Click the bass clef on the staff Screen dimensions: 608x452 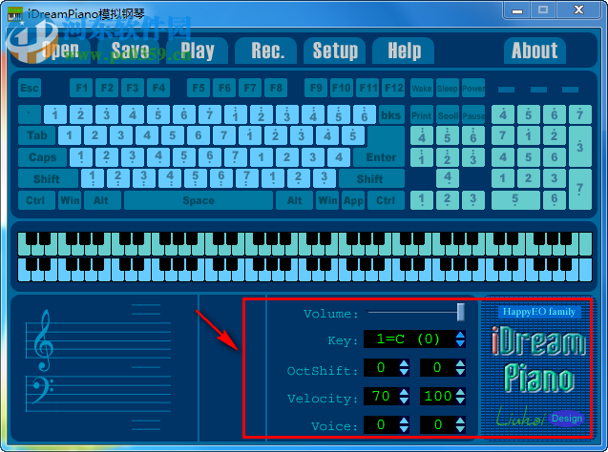pyautogui.click(x=42, y=389)
